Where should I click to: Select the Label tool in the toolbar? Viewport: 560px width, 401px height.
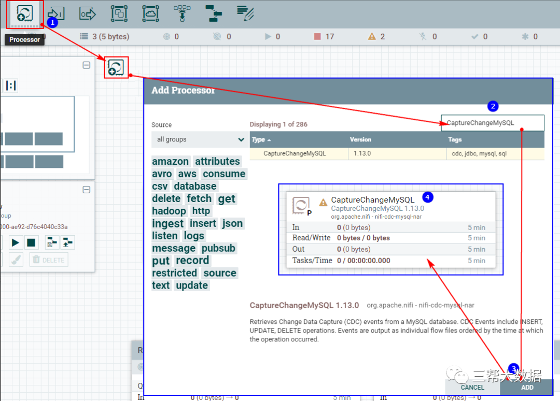pos(244,13)
